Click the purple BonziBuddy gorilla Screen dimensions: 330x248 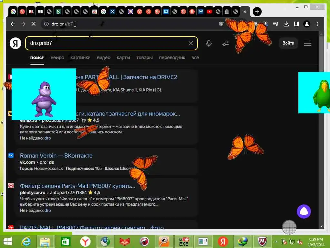(44, 99)
